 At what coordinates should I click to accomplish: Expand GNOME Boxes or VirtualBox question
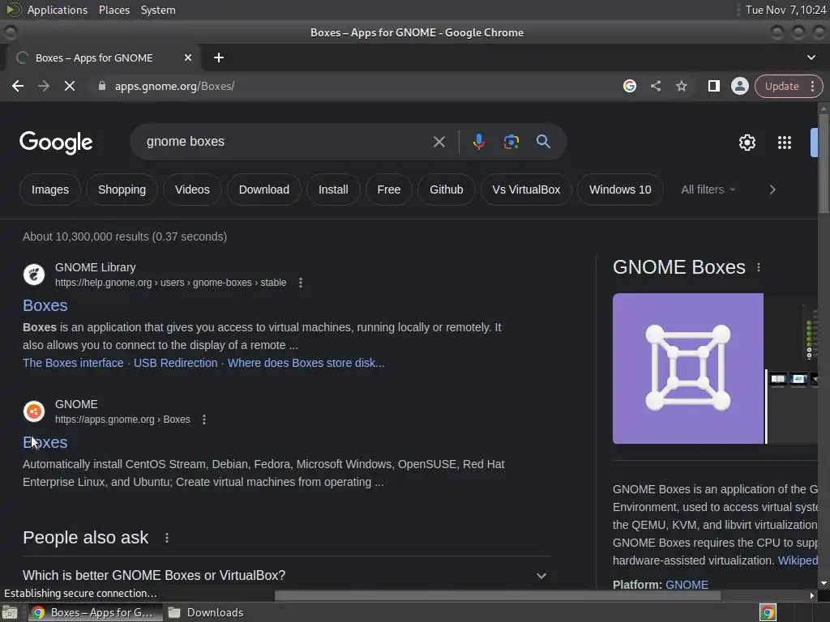pyautogui.click(x=286, y=575)
